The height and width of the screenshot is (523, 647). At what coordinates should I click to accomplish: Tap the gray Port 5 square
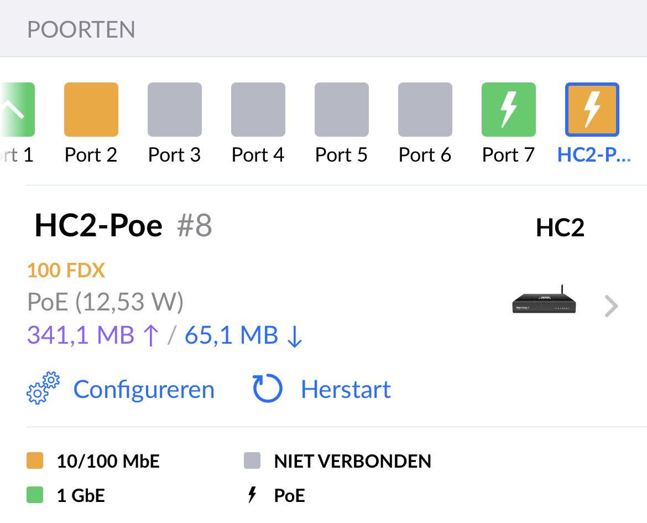342,110
